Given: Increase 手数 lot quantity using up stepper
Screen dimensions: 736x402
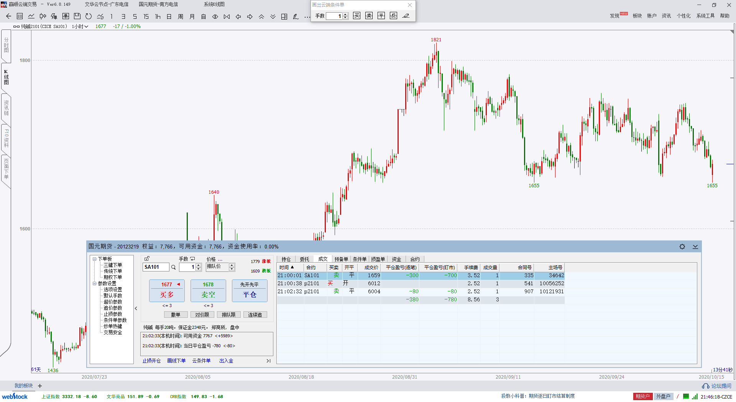Looking at the screenshot, I should (198, 265).
